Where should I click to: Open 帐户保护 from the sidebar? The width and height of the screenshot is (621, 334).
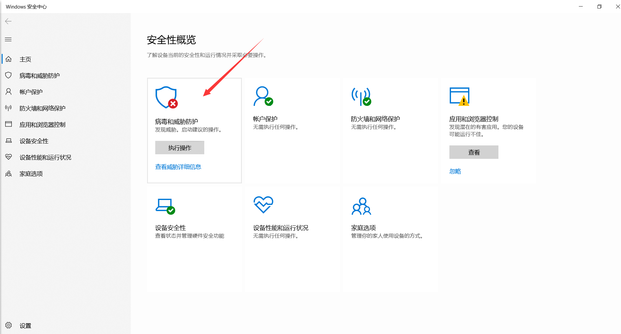tap(31, 92)
